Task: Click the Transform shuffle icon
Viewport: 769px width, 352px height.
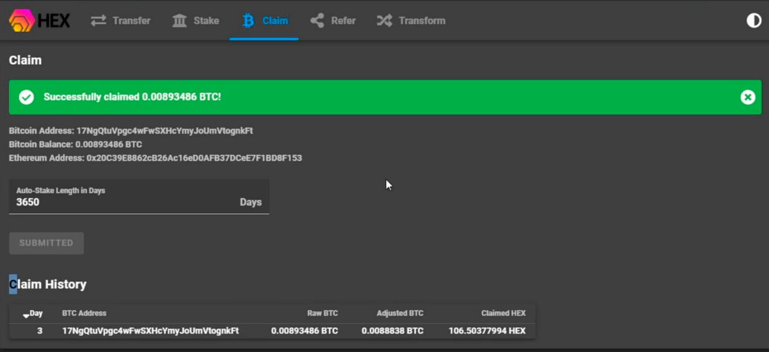Action: [x=384, y=21]
